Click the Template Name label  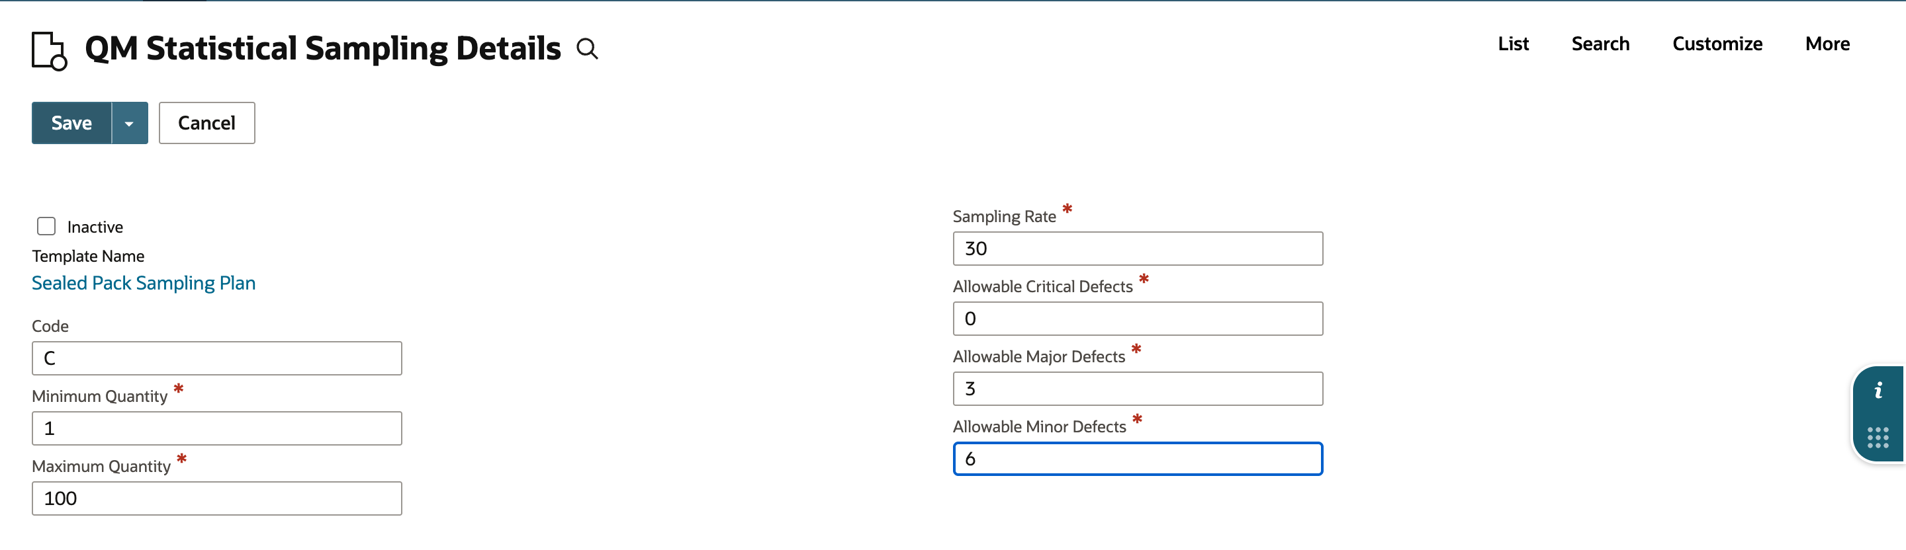coord(88,256)
